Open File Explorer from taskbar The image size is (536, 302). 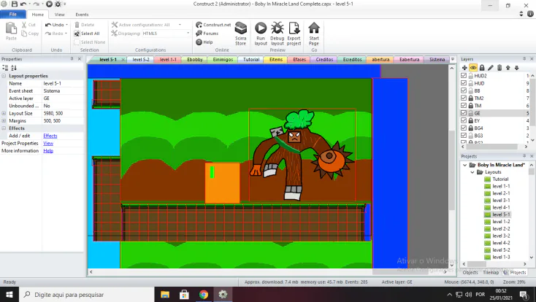coord(165,295)
